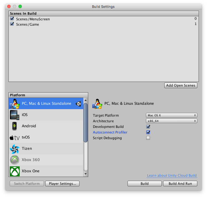Click the Switch Platform button
Image resolution: width=207 pixels, height=197 pixels.
27,184
